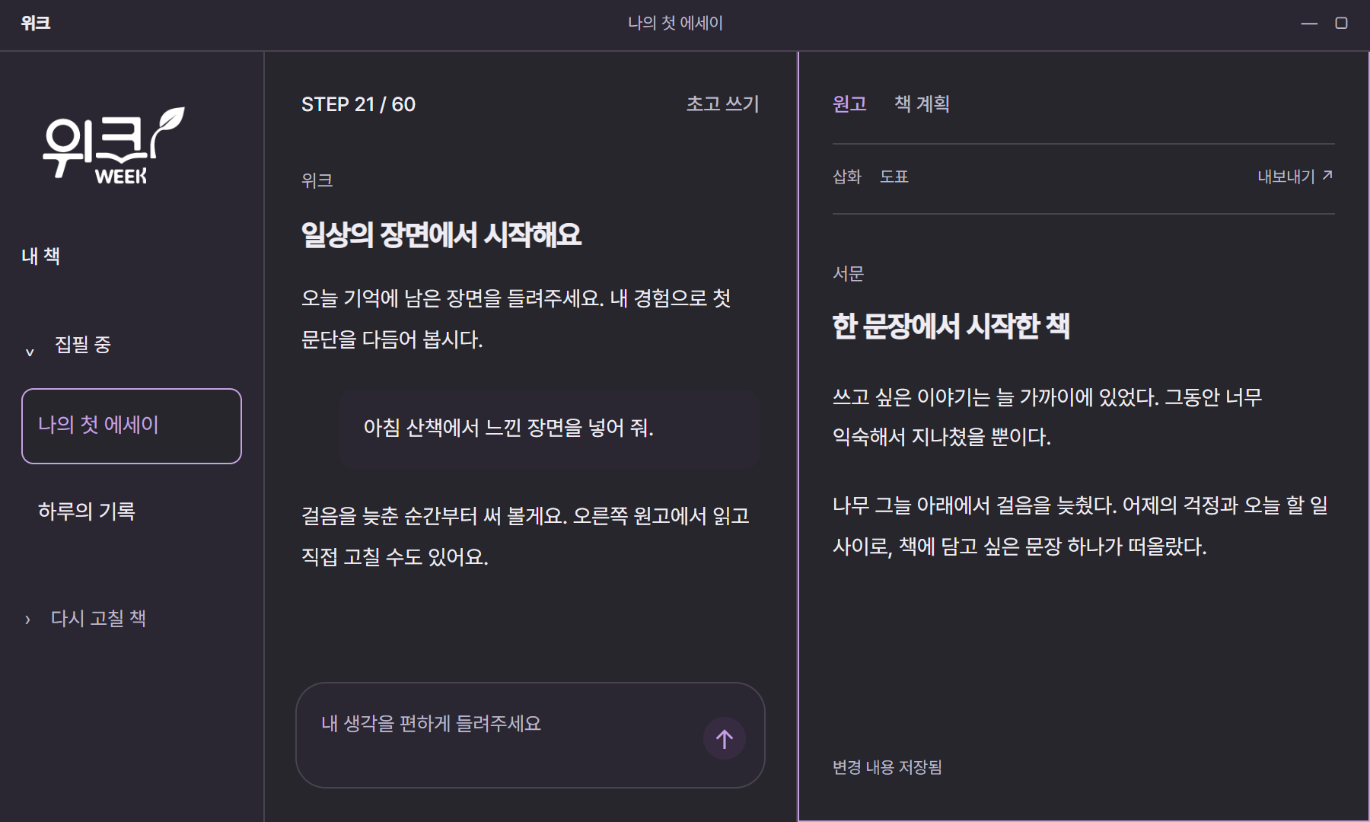Click the prompt starting 오늘 기억에 남은 장면을
Image resolution: width=1370 pixels, height=822 pixels.
516,319
